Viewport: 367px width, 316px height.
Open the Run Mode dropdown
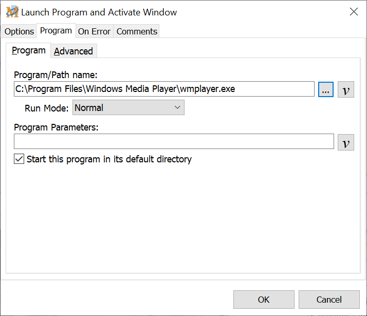click(129, 108)
